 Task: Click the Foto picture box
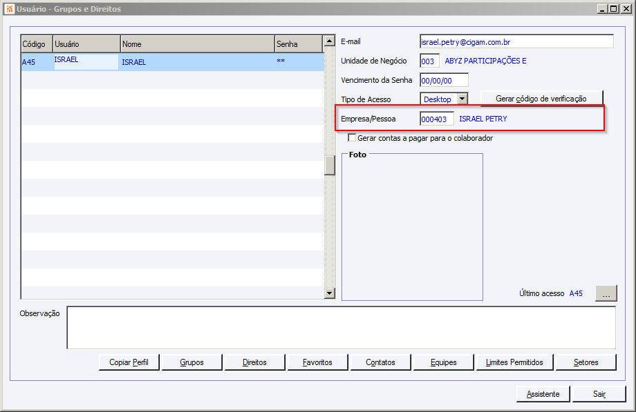coord(412,228)
